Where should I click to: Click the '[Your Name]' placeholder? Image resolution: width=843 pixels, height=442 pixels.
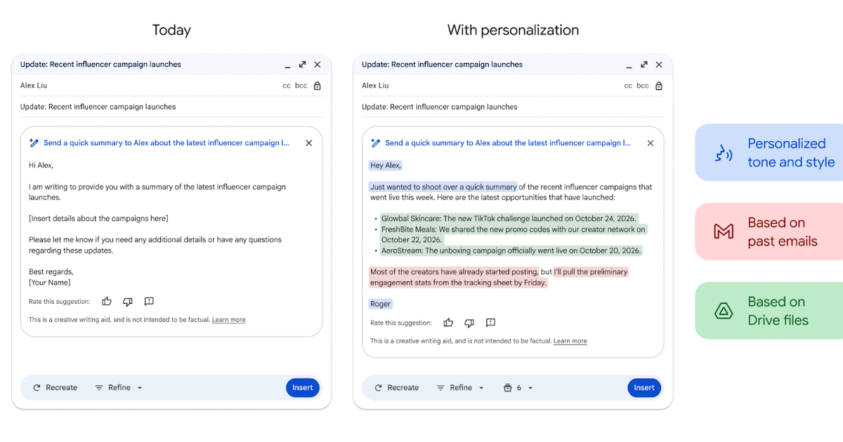click(x=50, y=283)
